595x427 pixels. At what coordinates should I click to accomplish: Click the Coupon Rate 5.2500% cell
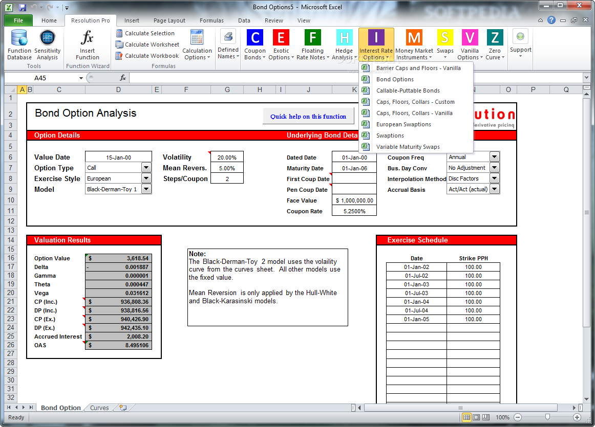pyautogui.click(x=354, y=211)
